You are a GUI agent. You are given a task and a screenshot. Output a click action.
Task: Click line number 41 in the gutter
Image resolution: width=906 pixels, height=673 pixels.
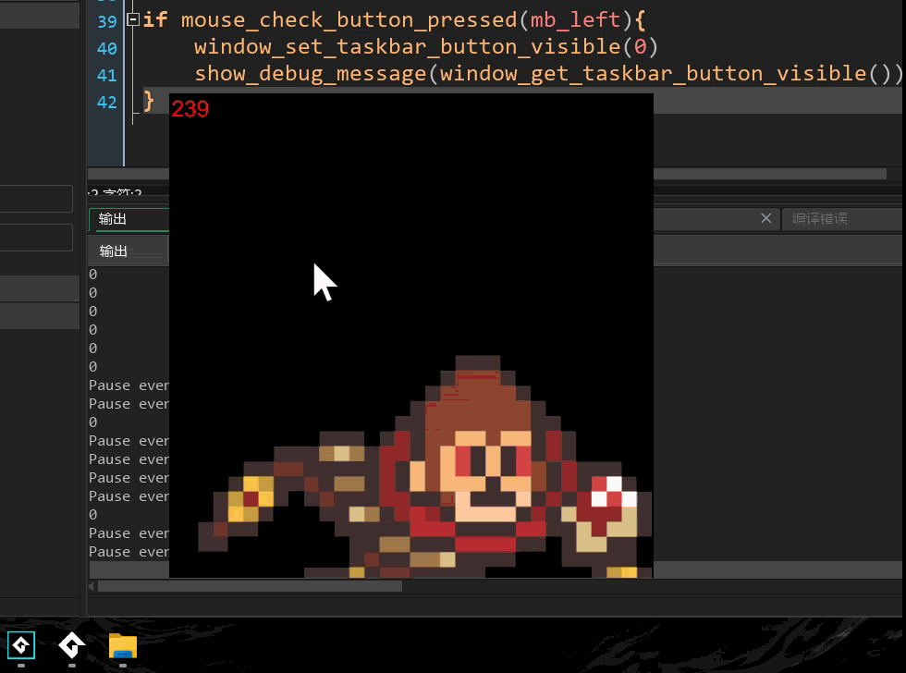[107, 75]
